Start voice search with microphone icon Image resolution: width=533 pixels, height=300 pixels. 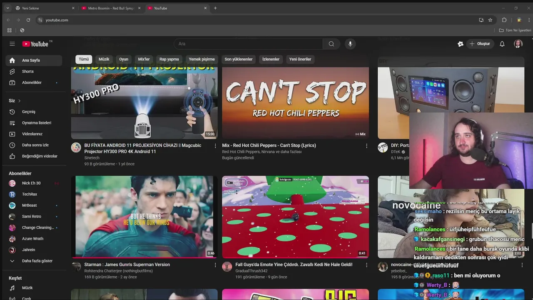pyautogui.click(x=350, y=44)
